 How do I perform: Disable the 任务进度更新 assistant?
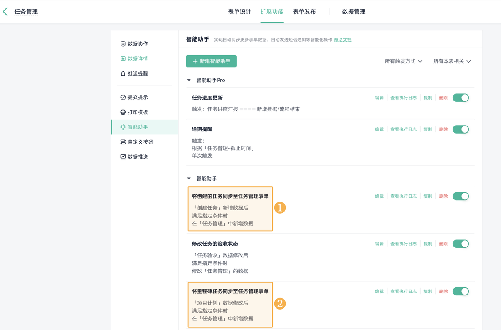coord(461,97)
